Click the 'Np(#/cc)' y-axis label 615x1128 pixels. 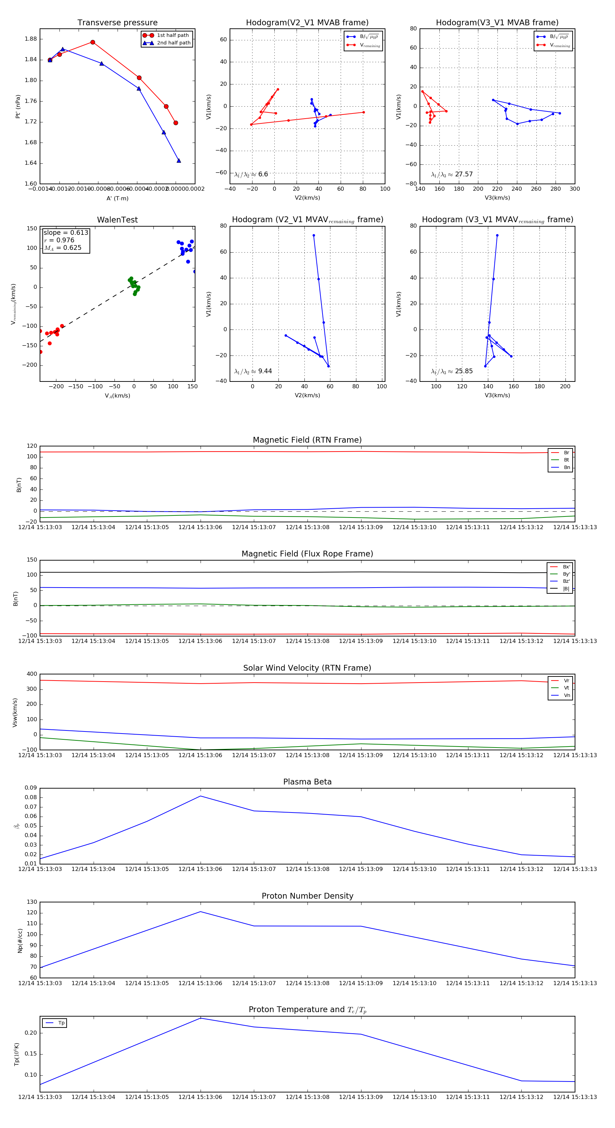click(x=20, y=941)
